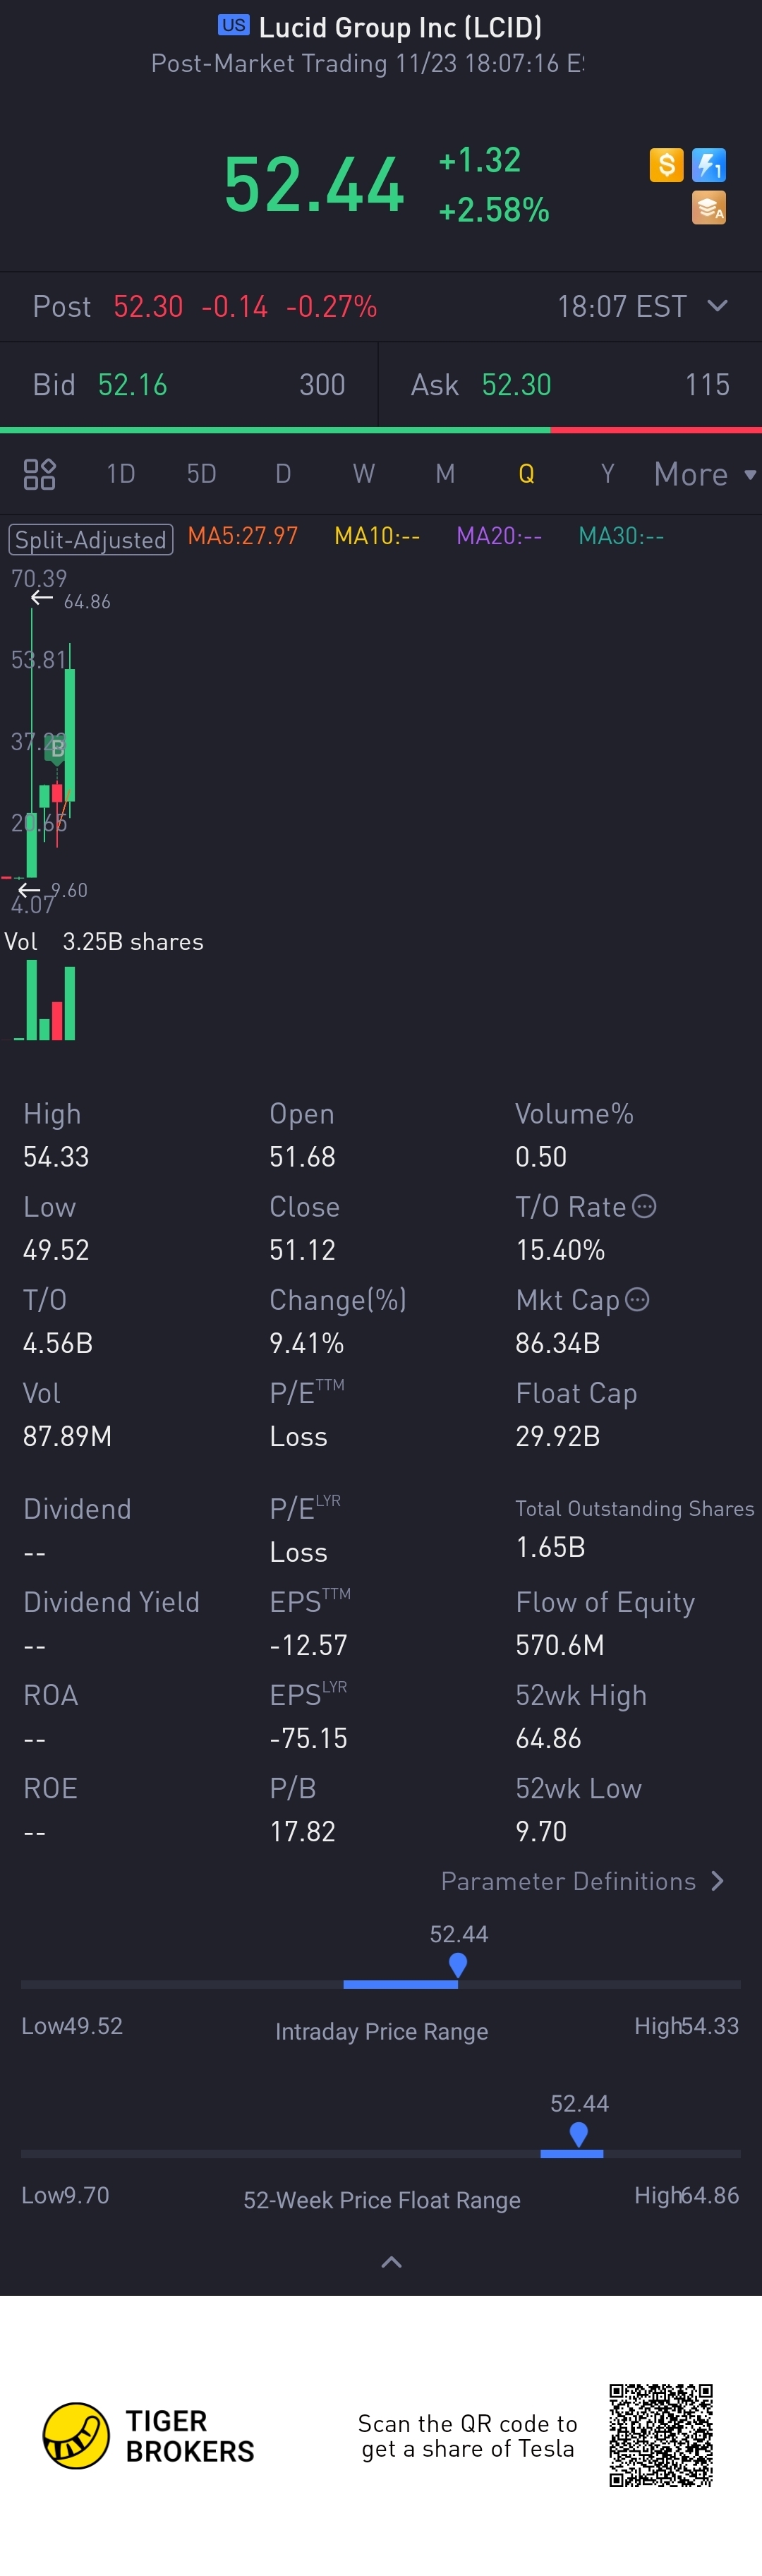Expand the 18:07 EST post-market dropdown
Viewport: 762px width, 2576px height.
717,306
